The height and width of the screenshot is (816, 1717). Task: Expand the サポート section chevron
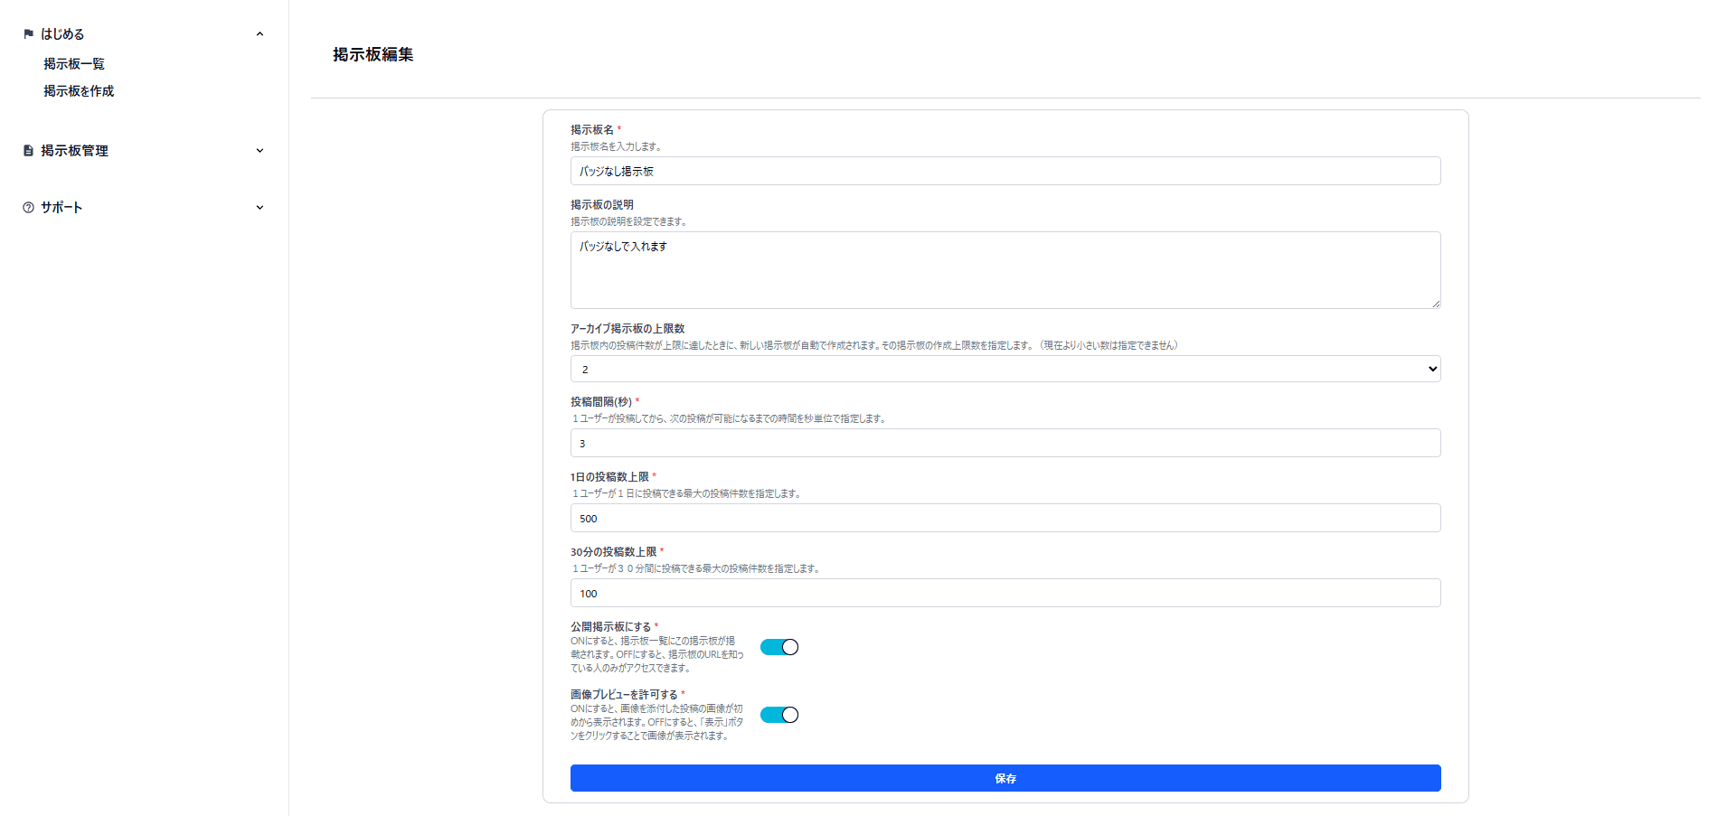click(x=259, y=208)
